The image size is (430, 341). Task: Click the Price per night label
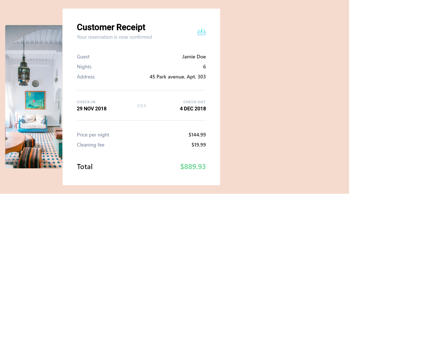[x=93, y=135]
